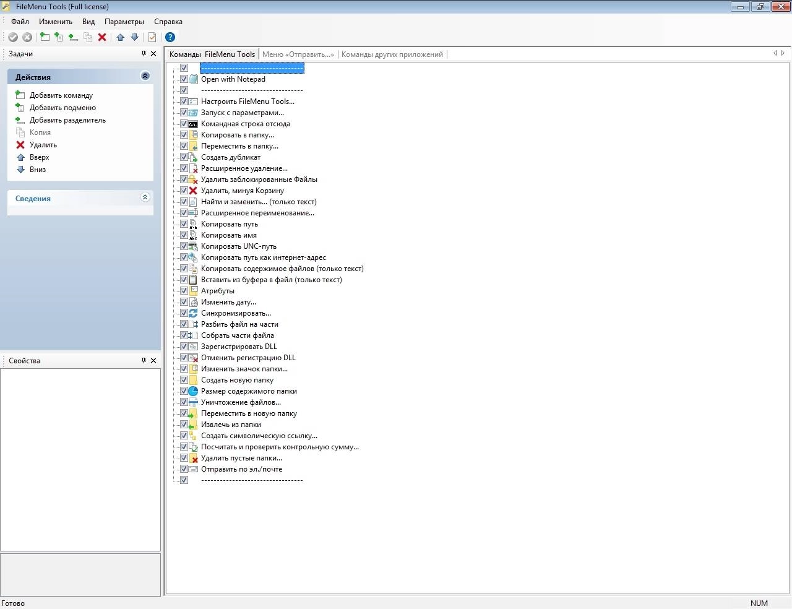
Task: Collapse the Действия section
Action: (x=145, y=76)
